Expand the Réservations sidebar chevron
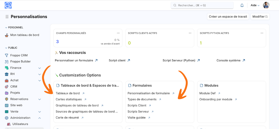The height and width of the screenshot is (129, 279). tap(40, 99)
